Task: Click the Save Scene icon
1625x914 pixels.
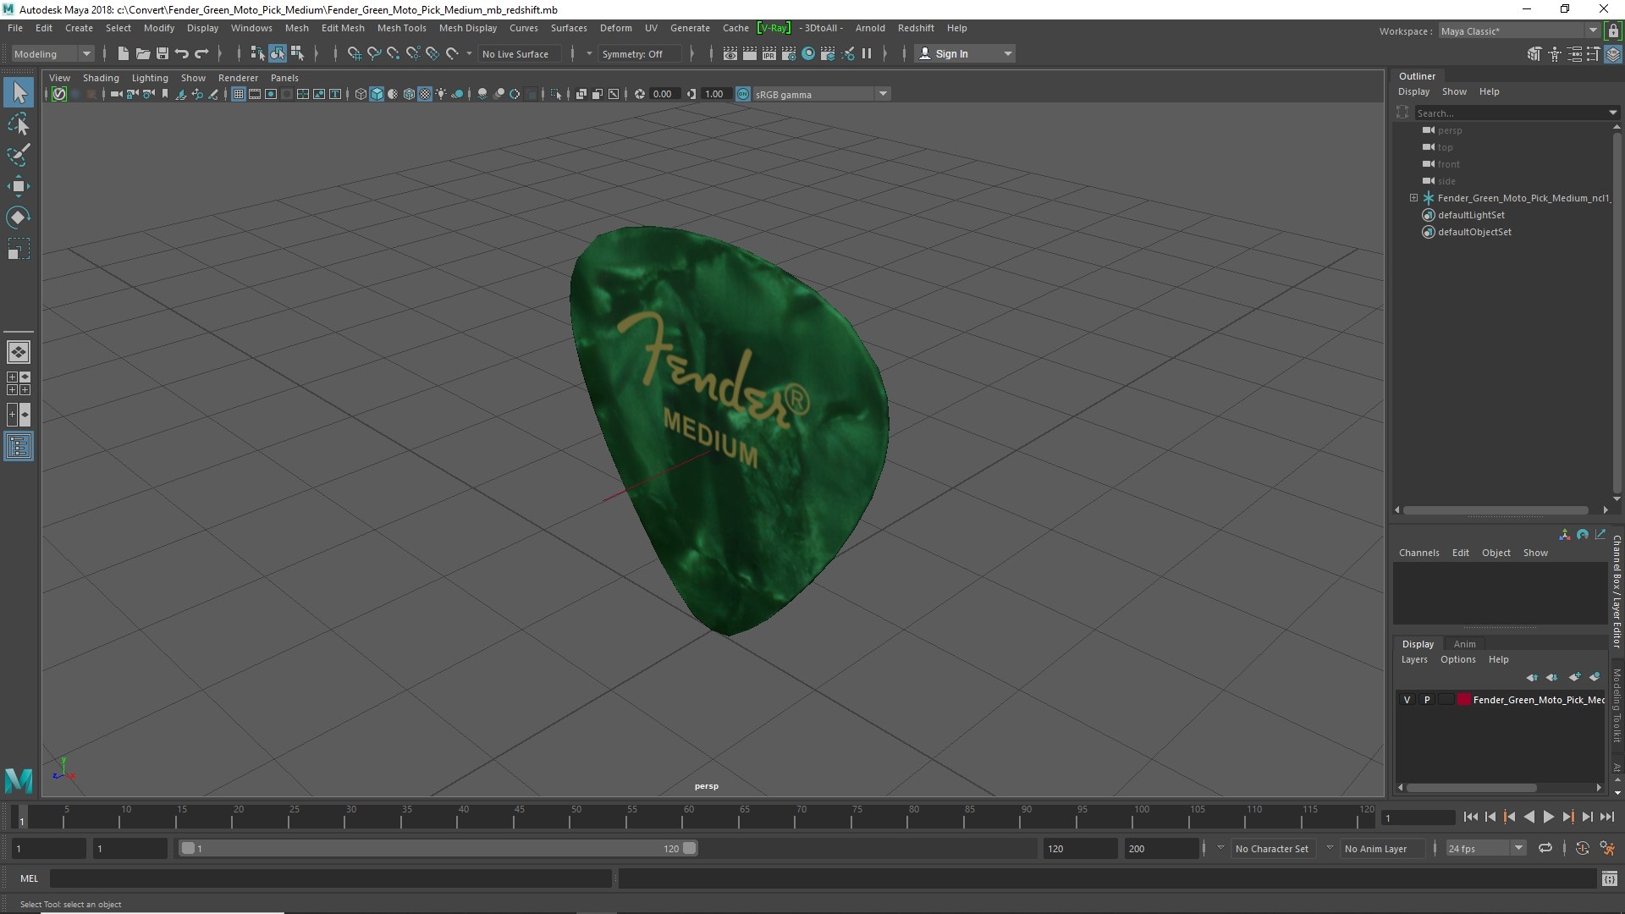Action: (x=162, y=53)
